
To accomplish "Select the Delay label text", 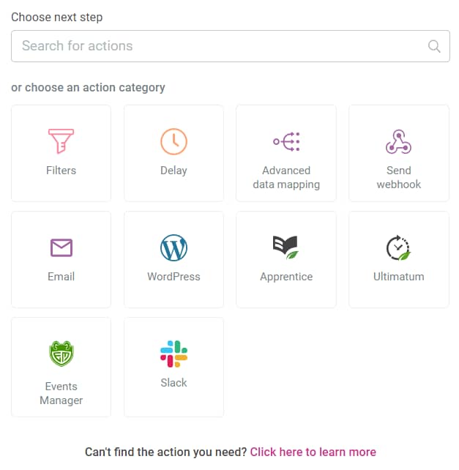I will [x=173, y=171].
